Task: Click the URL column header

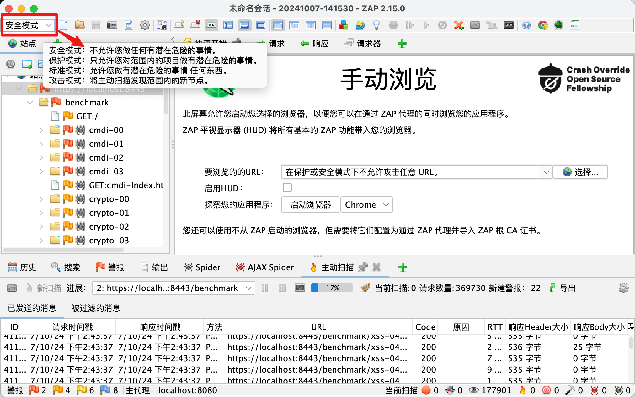Action: (318, 327)
